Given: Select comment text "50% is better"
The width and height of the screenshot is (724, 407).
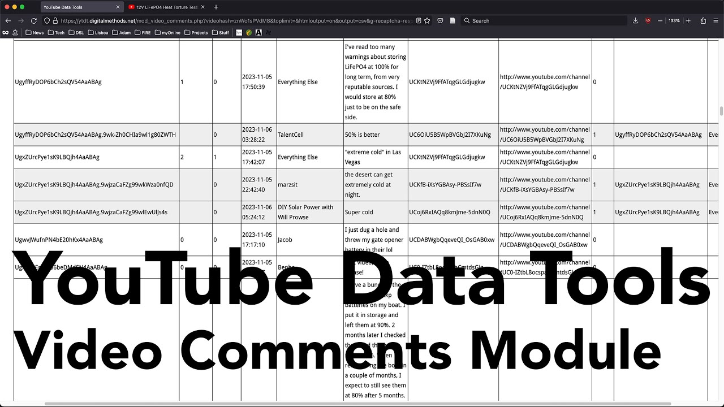Looking at the screenshot, I should 363,135.
